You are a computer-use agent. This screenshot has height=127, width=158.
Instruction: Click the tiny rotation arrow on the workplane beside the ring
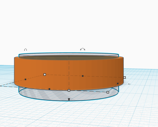click(129, 84)
